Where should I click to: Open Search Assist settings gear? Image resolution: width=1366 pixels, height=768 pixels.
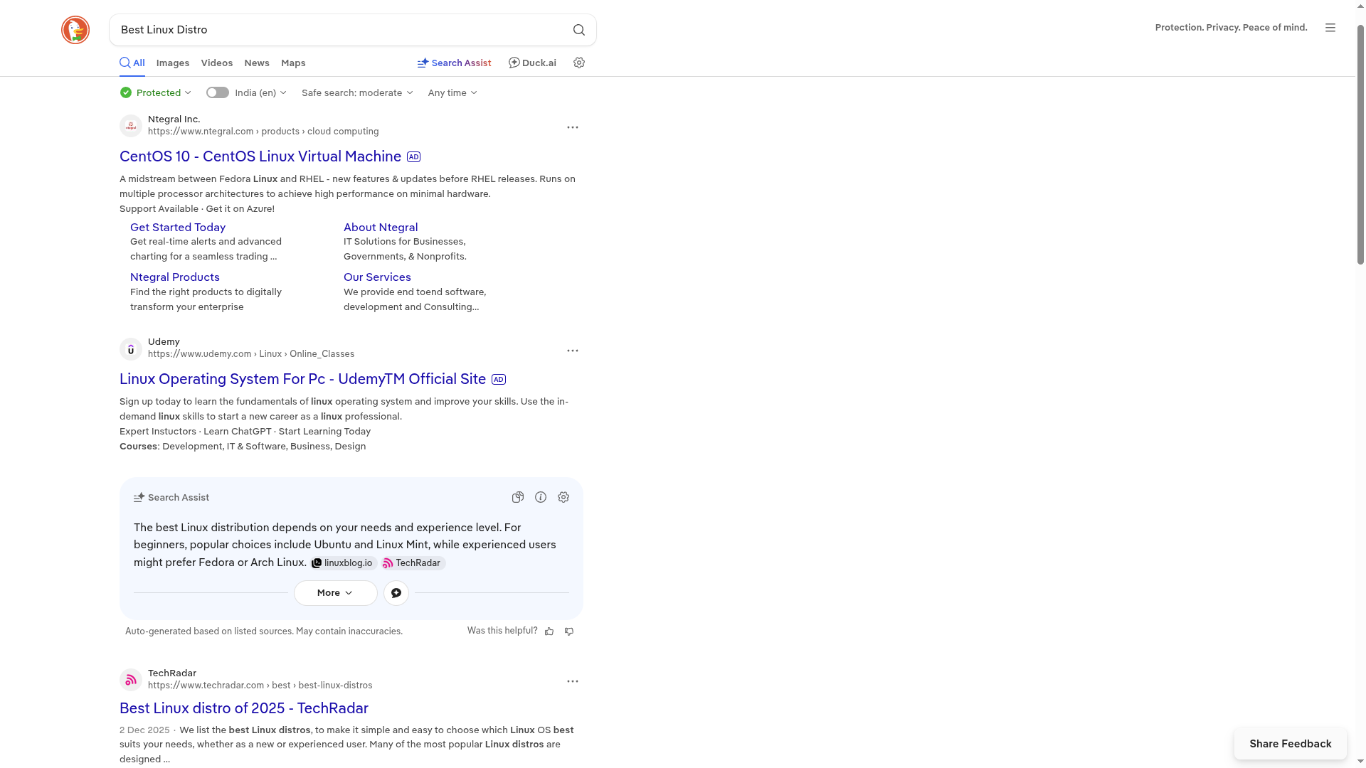(563, 497)
